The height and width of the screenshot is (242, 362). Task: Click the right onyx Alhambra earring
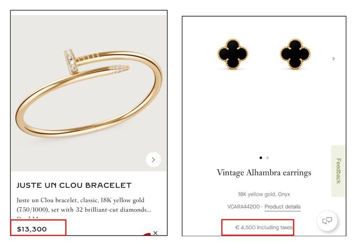pos(295,54)
